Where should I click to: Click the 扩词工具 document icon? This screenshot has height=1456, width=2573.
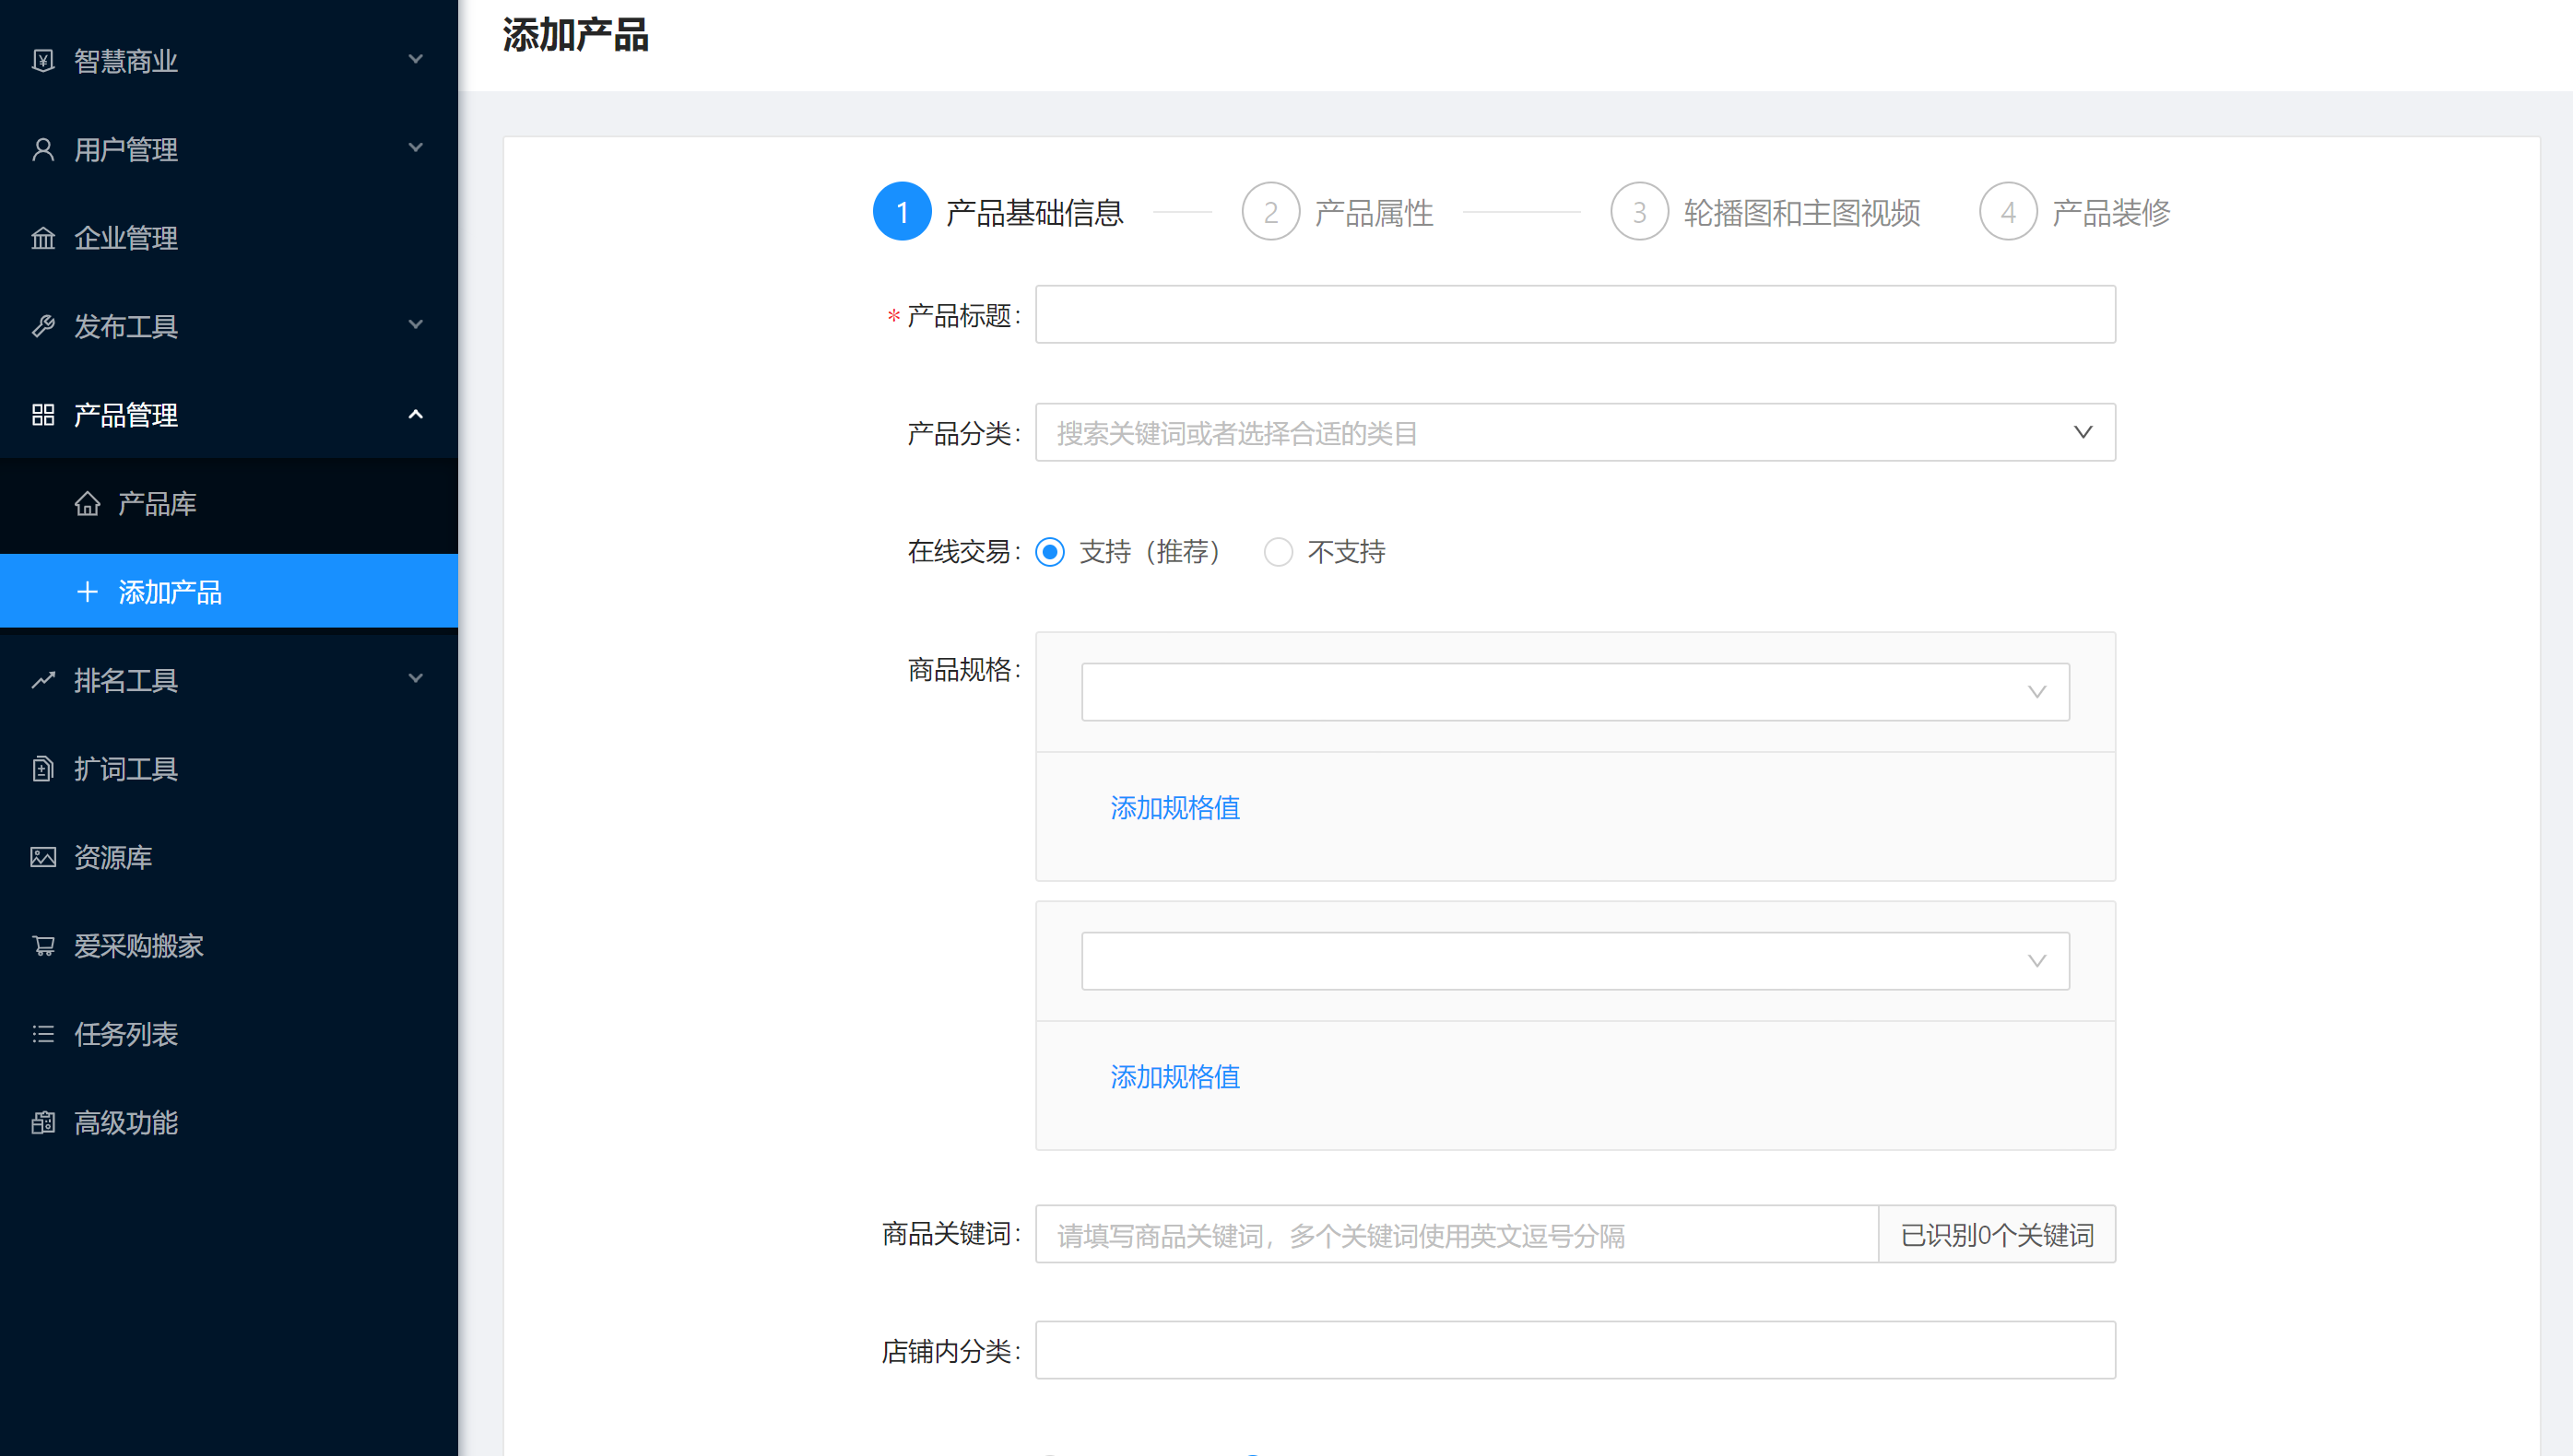(x=43, y=769)
